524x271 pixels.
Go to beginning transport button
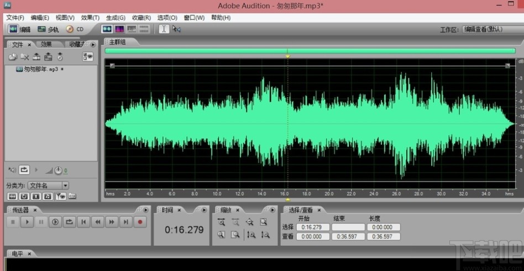[x=83, y=222]
